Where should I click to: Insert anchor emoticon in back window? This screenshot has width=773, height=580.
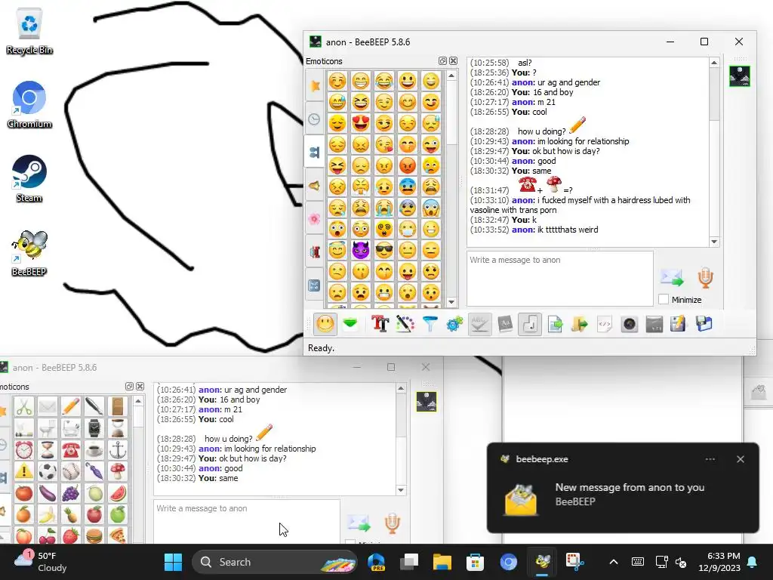click(x=117, y=449)
